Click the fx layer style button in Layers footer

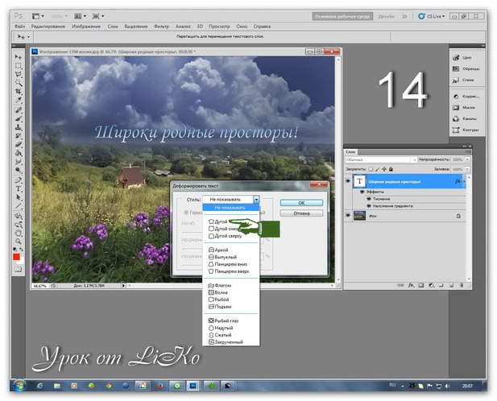(411, 285)
